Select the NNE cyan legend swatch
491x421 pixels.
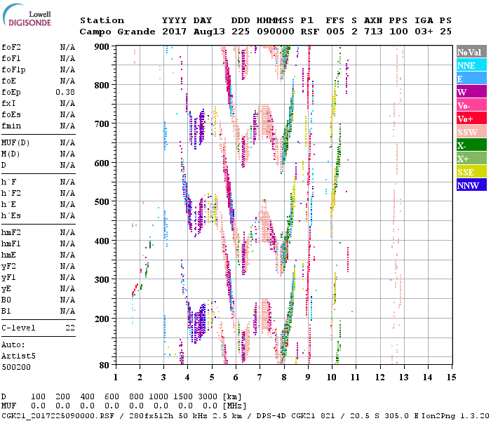point(471,65)
